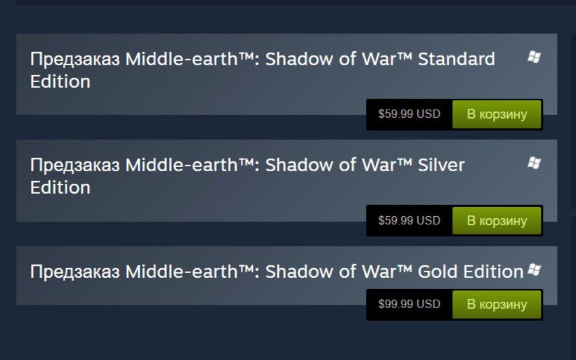Click Windows icon on Standard Edition row
Viewport: 576px width, 360px height.
[534, 57]
